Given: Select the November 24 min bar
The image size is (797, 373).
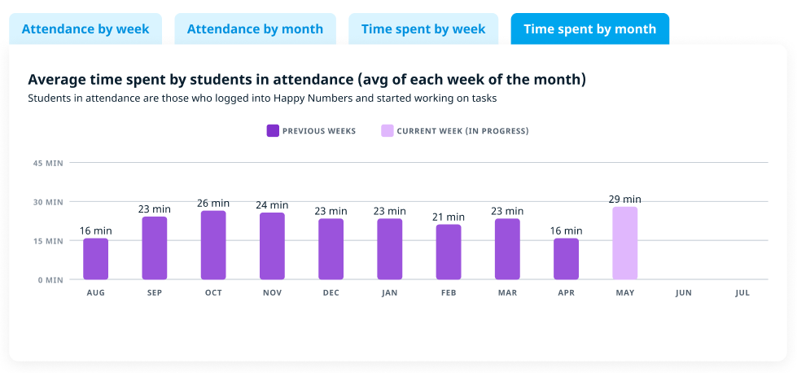Looking at the screenshot, I should pyautogui.click(x=272, y=246).
